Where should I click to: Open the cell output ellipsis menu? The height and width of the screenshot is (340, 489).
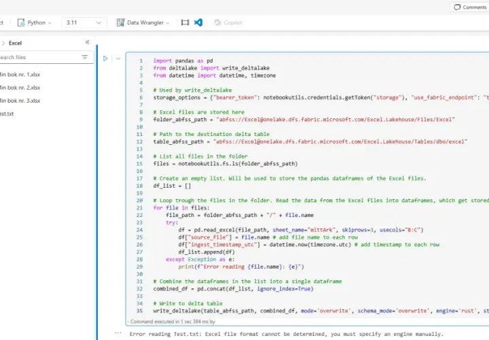point(118,333)
